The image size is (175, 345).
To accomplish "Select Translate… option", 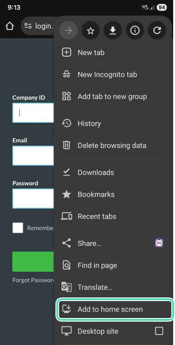I will tap(113, 287).
